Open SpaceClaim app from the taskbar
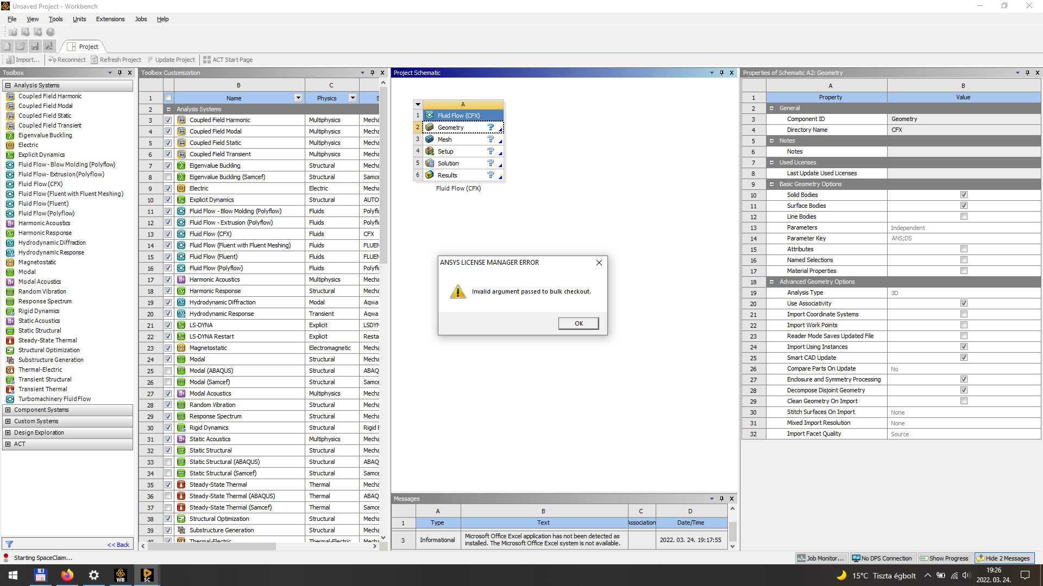This screenshot has height=586, width=1043. pyautogui.click(x=147, y=575)
